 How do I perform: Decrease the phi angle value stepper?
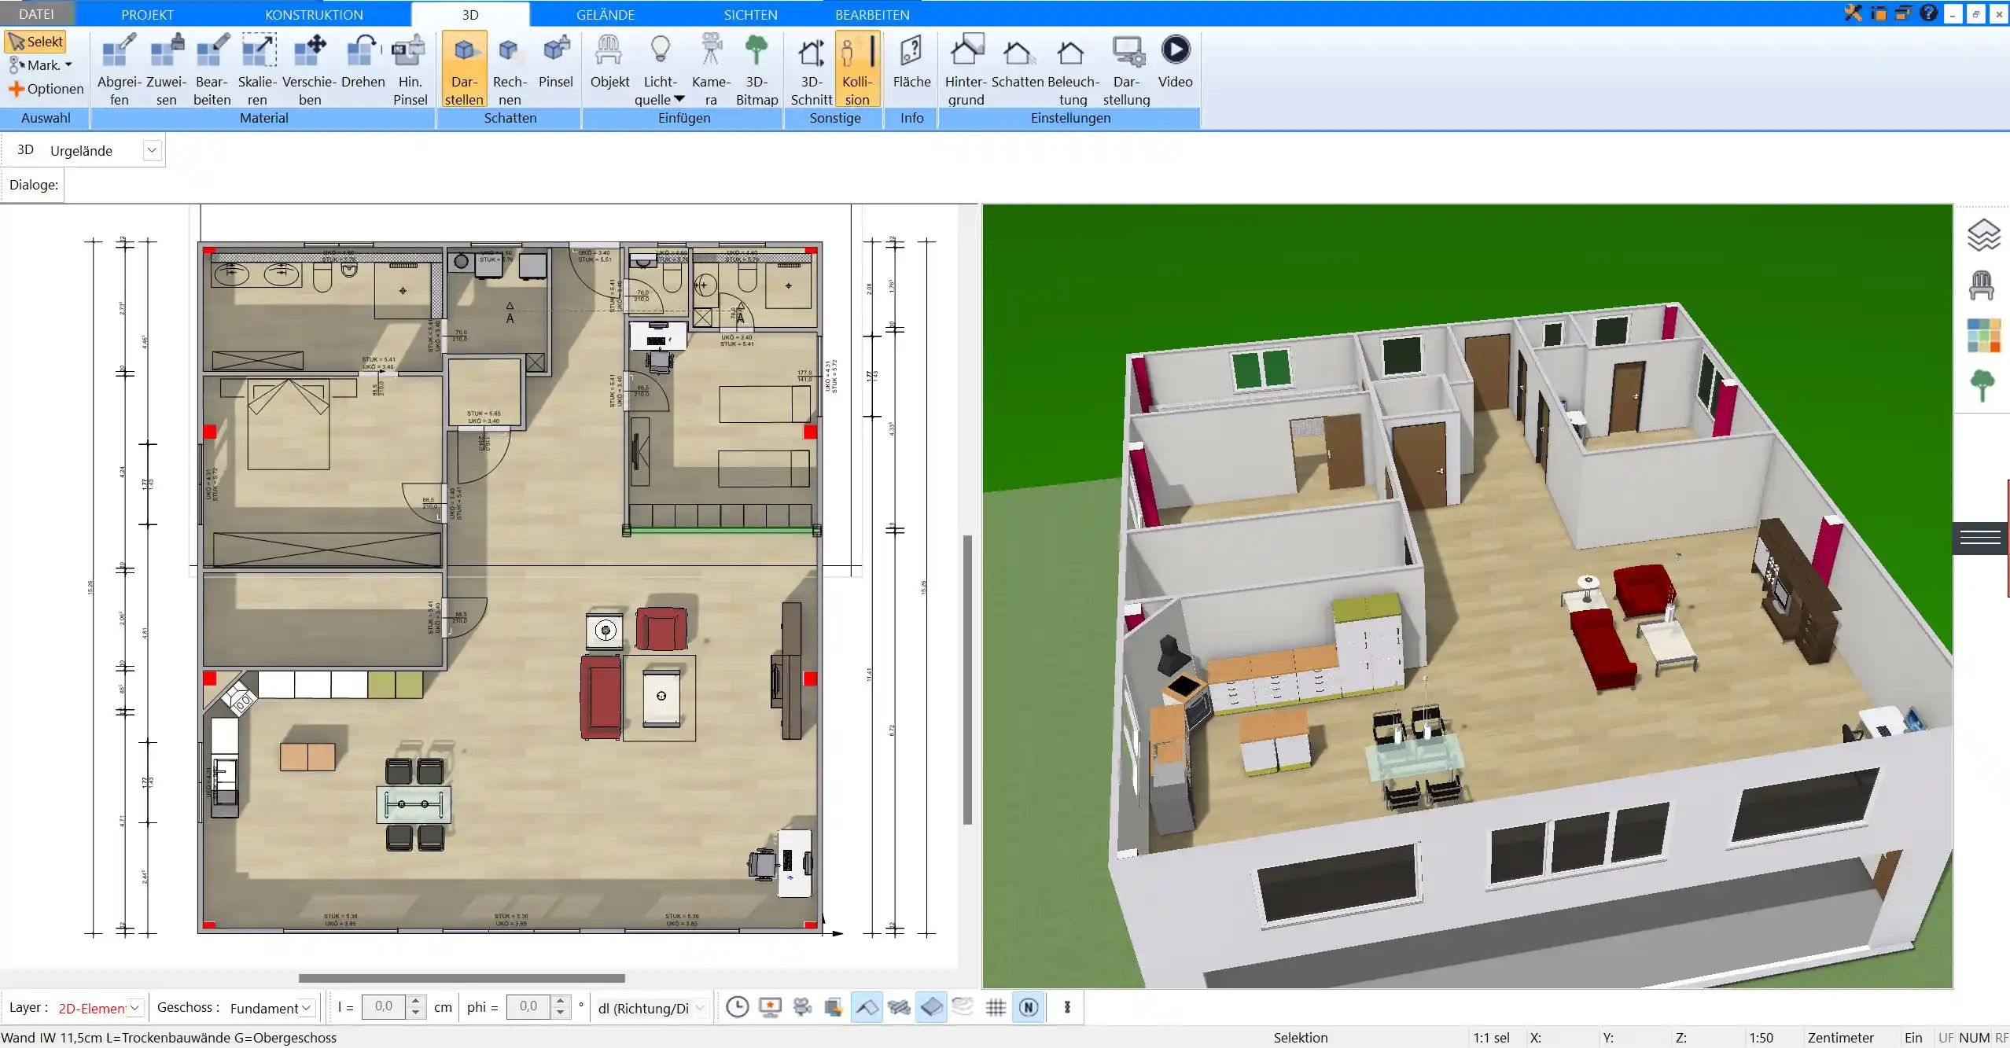pyautogui.click(x=560, y=1013)
